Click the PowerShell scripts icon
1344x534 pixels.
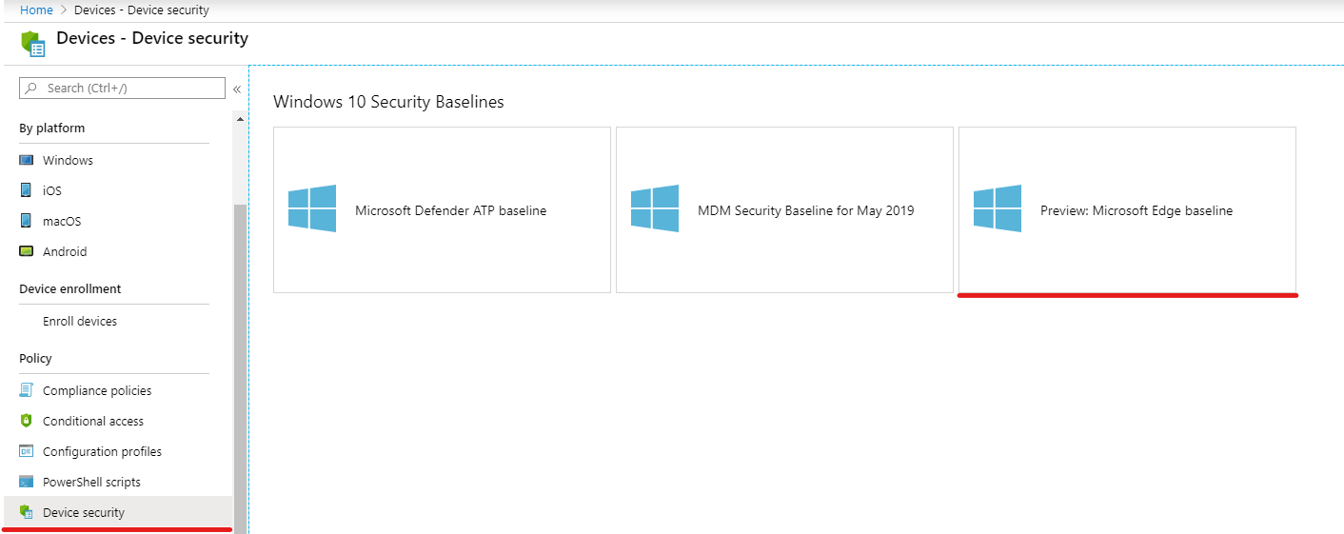(27, 482)
